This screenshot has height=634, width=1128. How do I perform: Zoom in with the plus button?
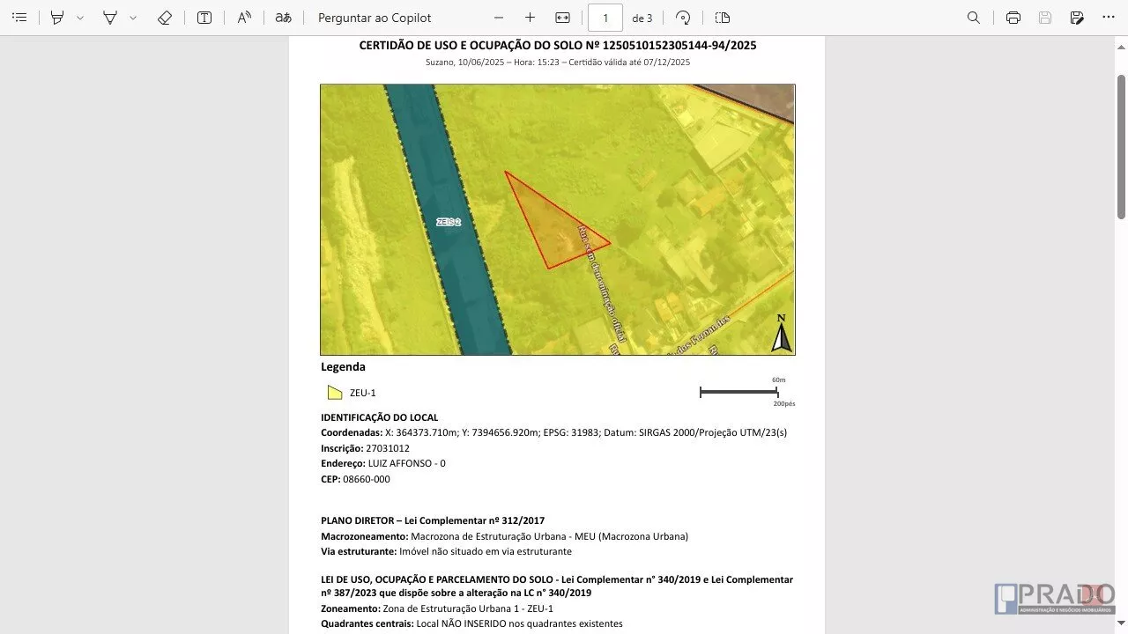pos(530,18)
